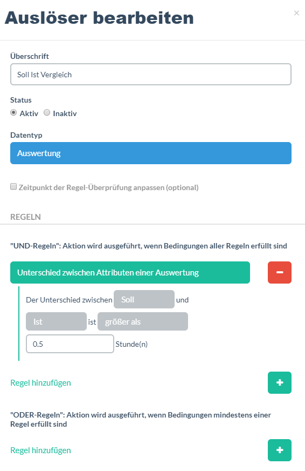Add an UND rule with plus button
This screenshot has height=471, width=305.
click(280, 382)
